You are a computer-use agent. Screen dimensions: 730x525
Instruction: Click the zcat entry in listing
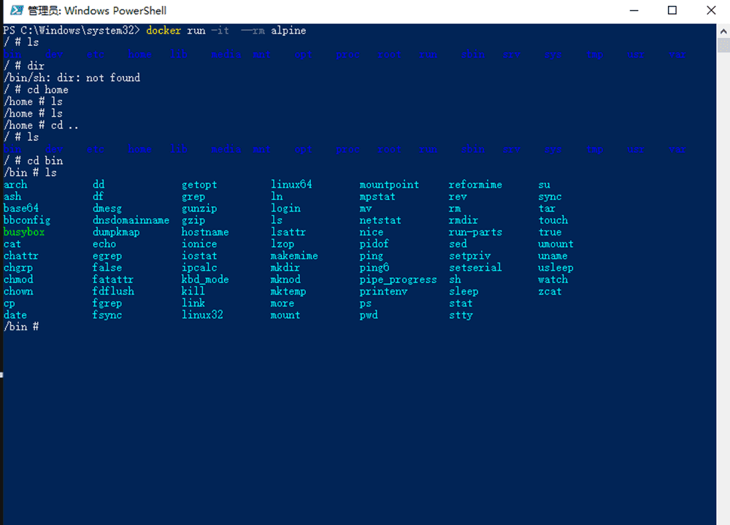[x=550, y=291]
